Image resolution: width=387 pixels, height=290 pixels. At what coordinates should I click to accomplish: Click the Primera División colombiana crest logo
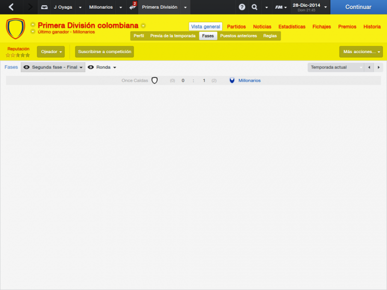pos(15,29)
